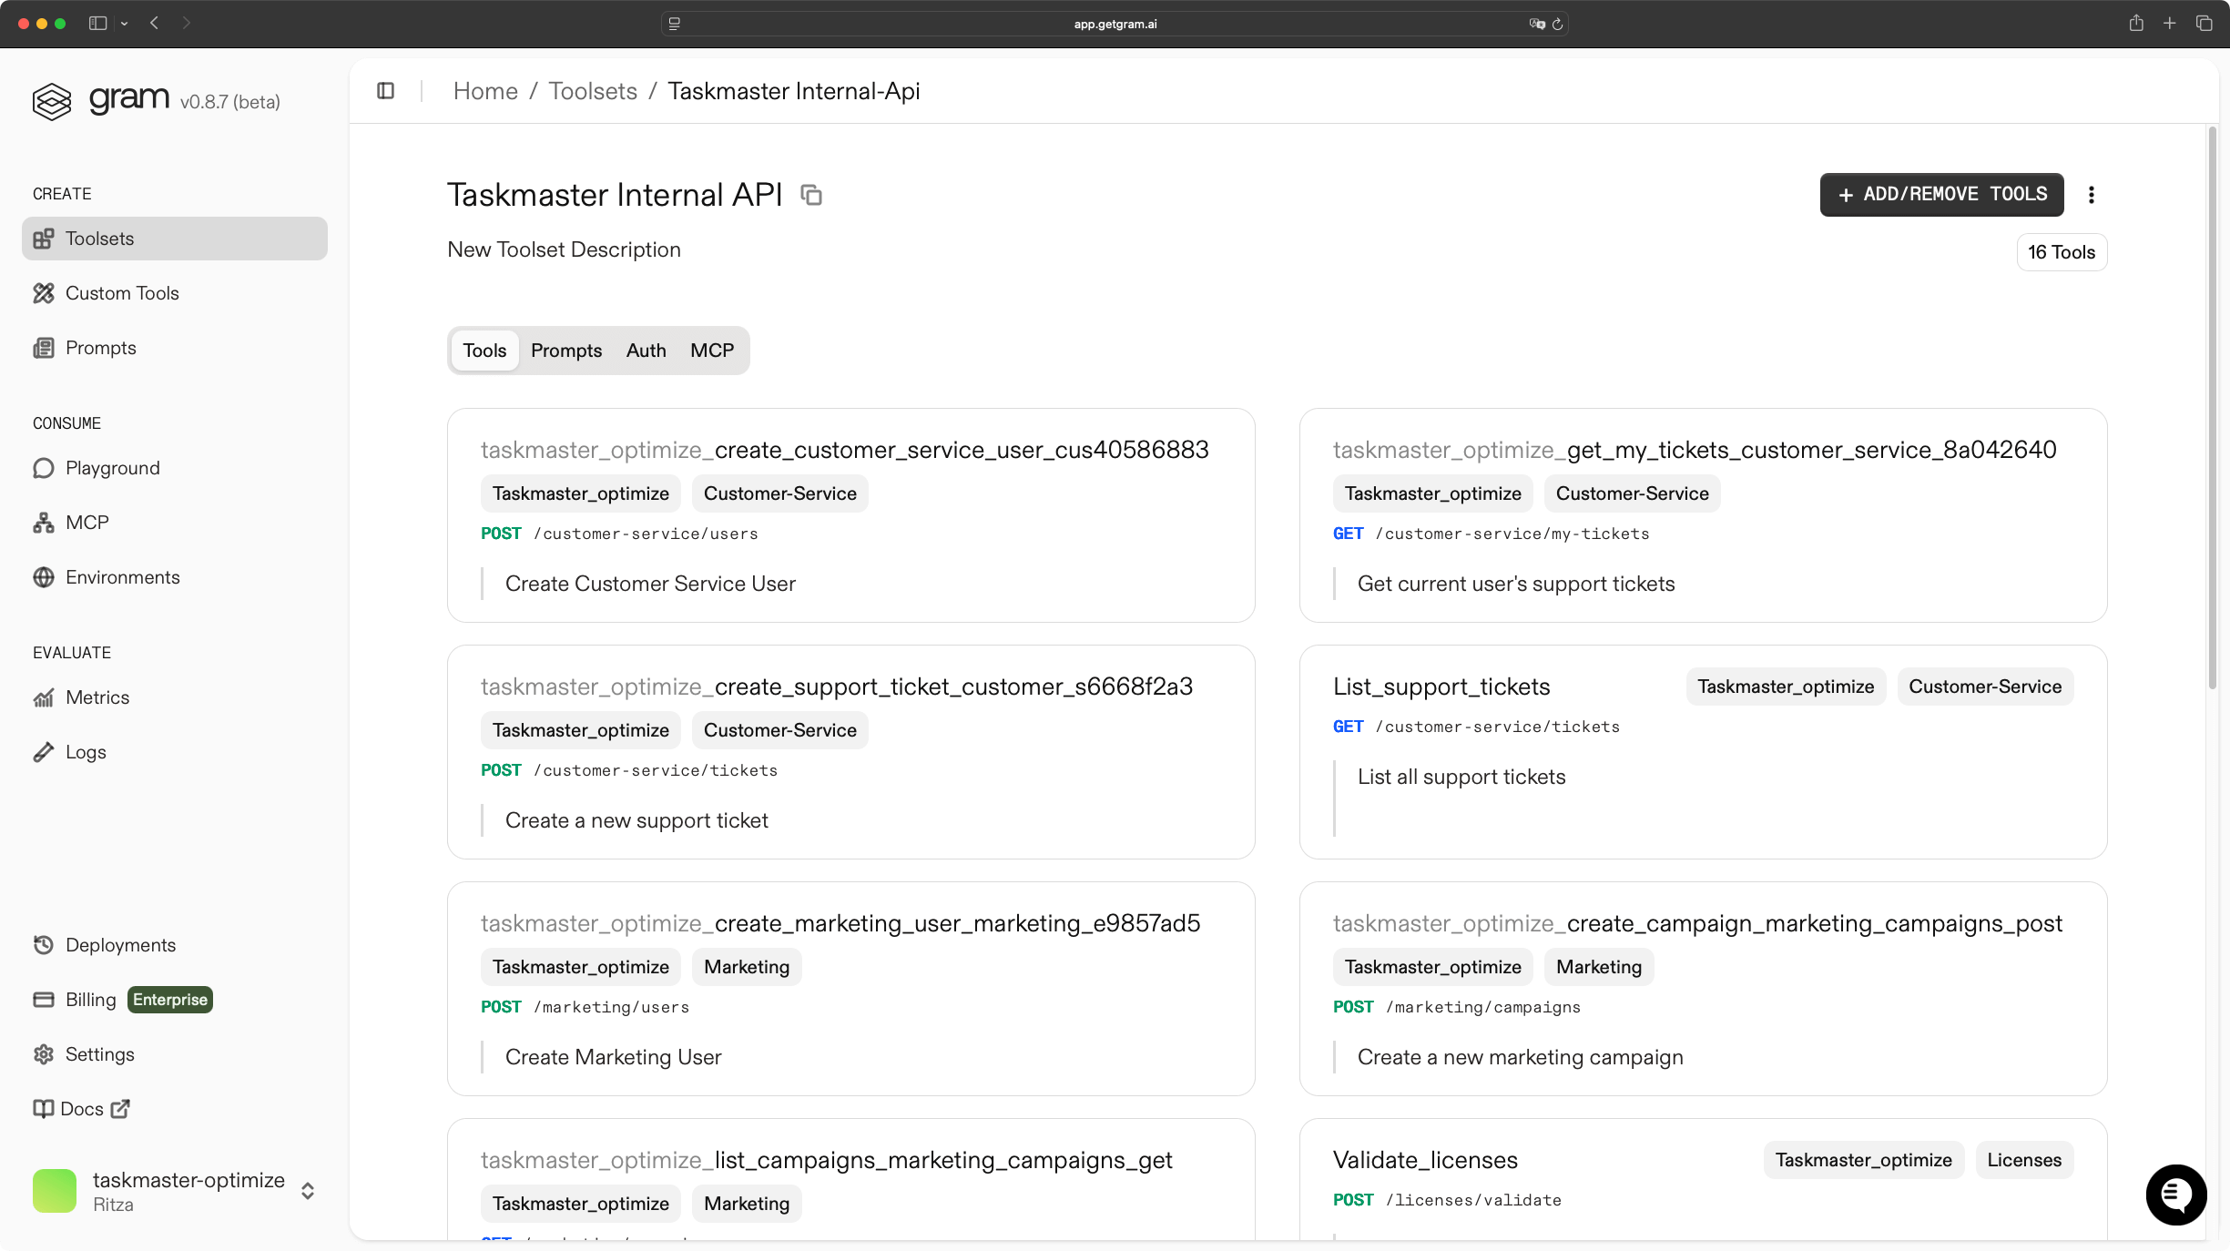The width and height of the screenshot is (2230, 1251).
Task: Open the three-dot overflow menu for the toolset
Action: click(x=2092, y=194)
